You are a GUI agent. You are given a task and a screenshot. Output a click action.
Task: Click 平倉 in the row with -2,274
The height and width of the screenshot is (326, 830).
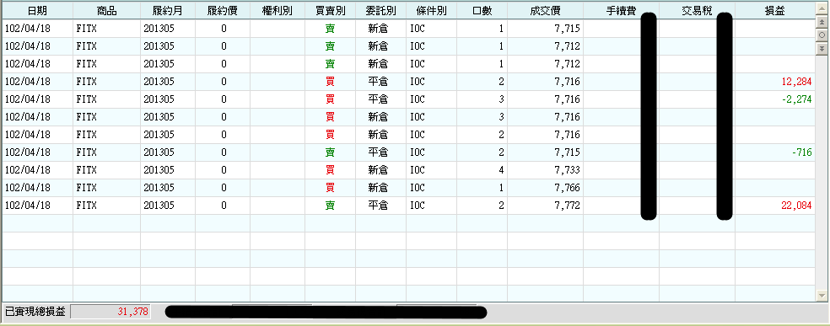378,99
